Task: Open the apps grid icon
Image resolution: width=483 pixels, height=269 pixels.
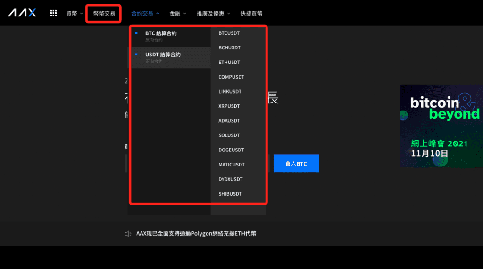Action: coord(53,13)
